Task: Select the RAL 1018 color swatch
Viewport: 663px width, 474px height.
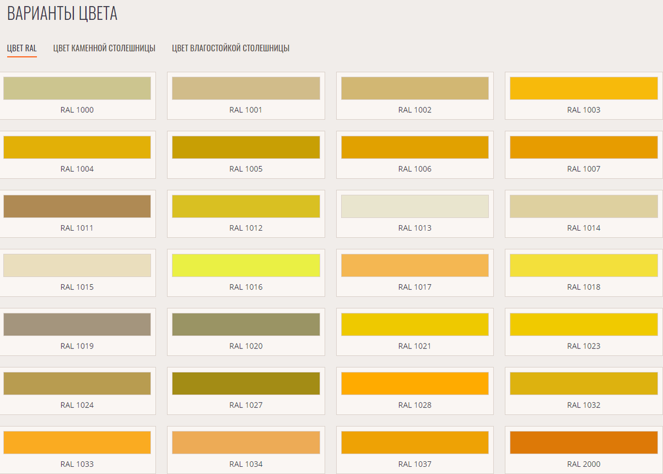Action: pyautogui.click(x=584, y=265)
